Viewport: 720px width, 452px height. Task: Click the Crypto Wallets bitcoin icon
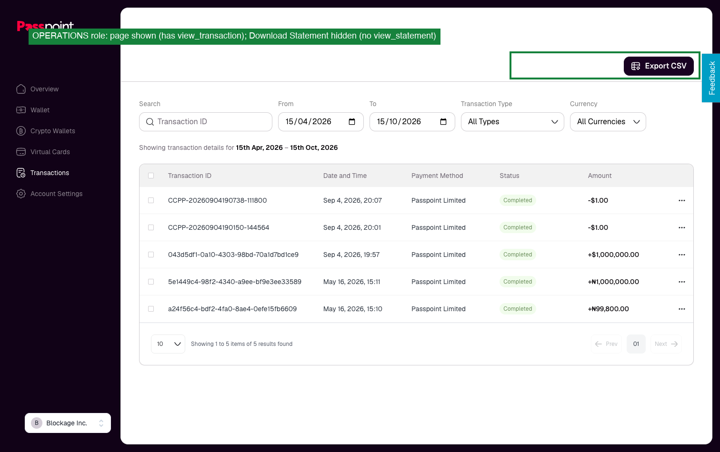click(21, 131)
